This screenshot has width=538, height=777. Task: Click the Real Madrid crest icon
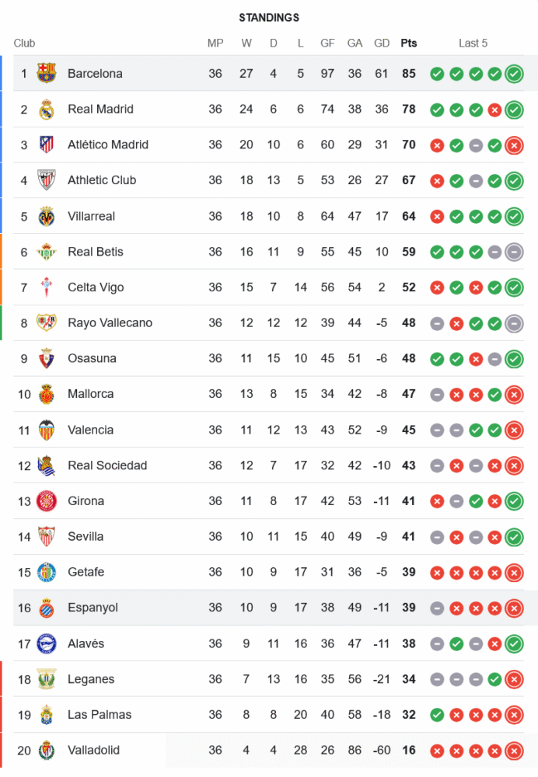47,110
